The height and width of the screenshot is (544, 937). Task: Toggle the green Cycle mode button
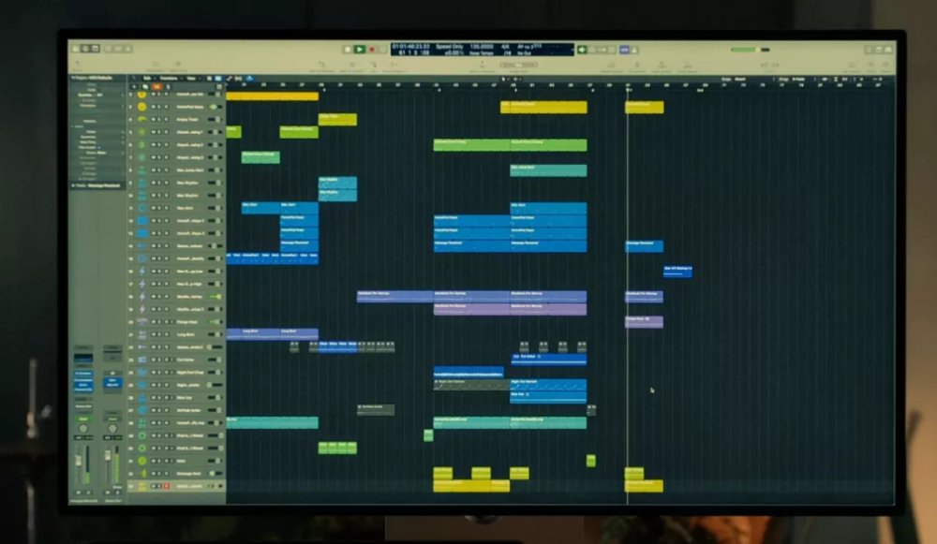tap(582, 50)
